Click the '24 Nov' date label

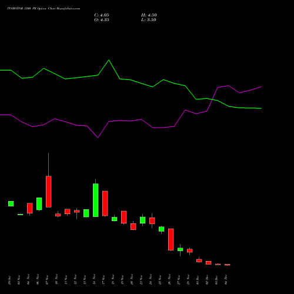click(x=151, y=280)
